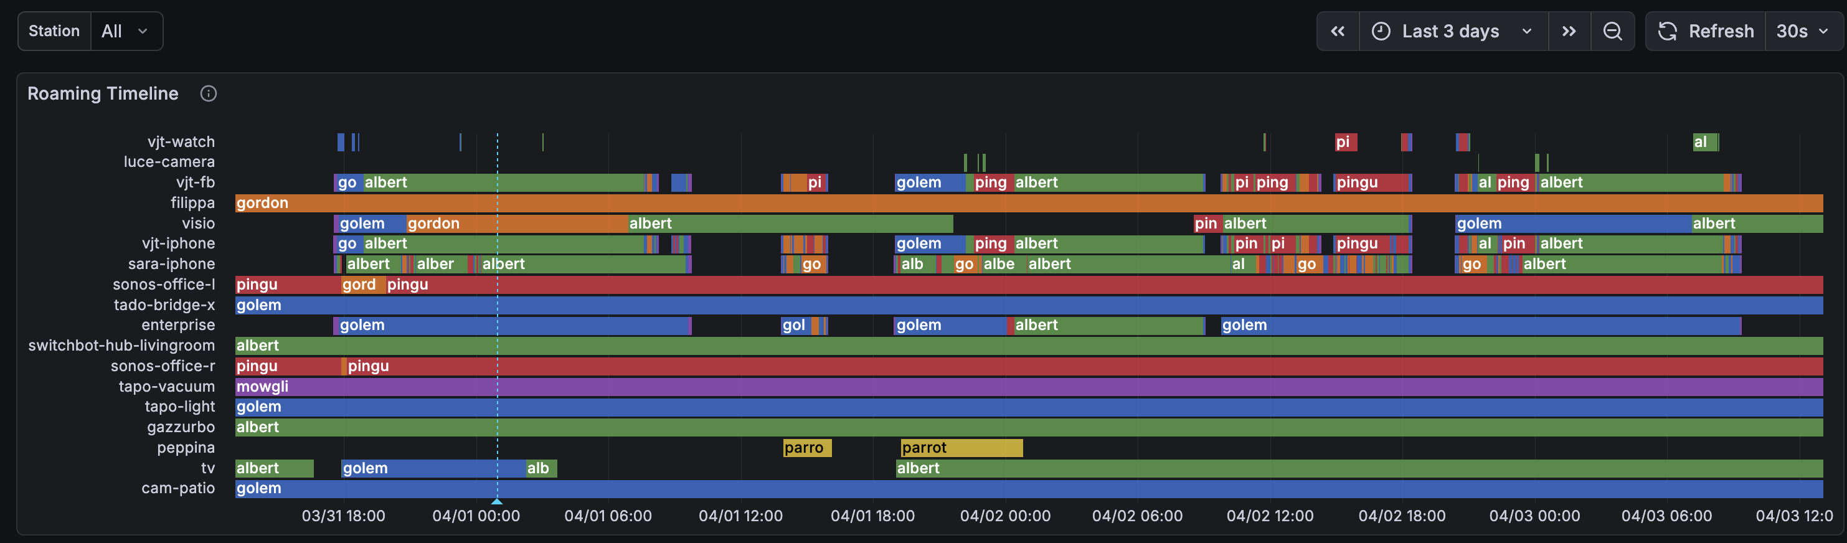Click the Roaming Timeline panel title
This screenshot has height=543, width=1847.
click(103, 93)
